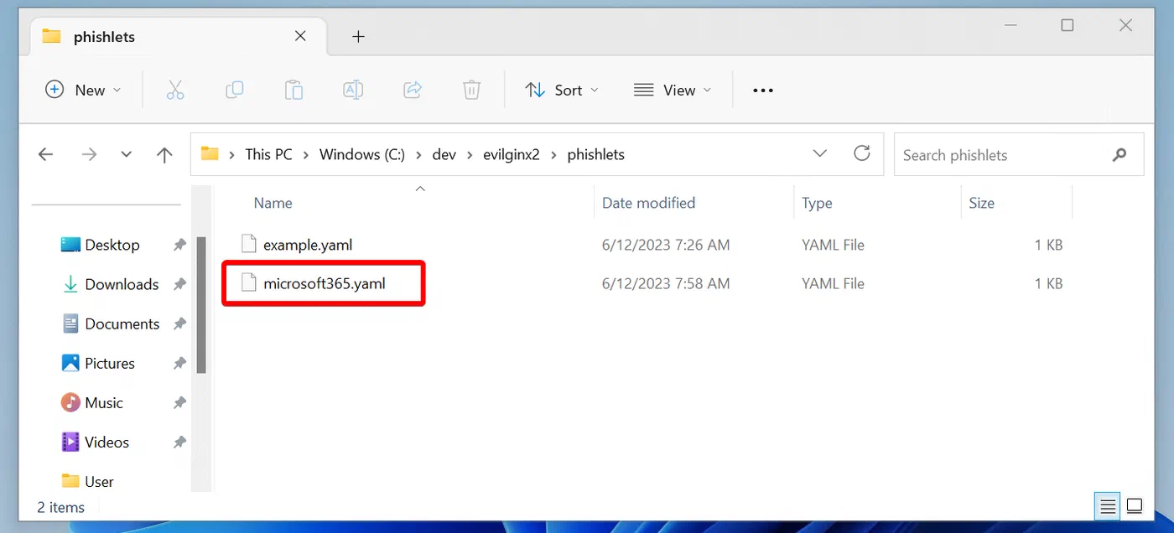
Task: Navigate to dev breadcrumb folder
Action: [x=444, y=154]
